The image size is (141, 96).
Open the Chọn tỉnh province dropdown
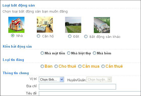[x=51, y=79]
